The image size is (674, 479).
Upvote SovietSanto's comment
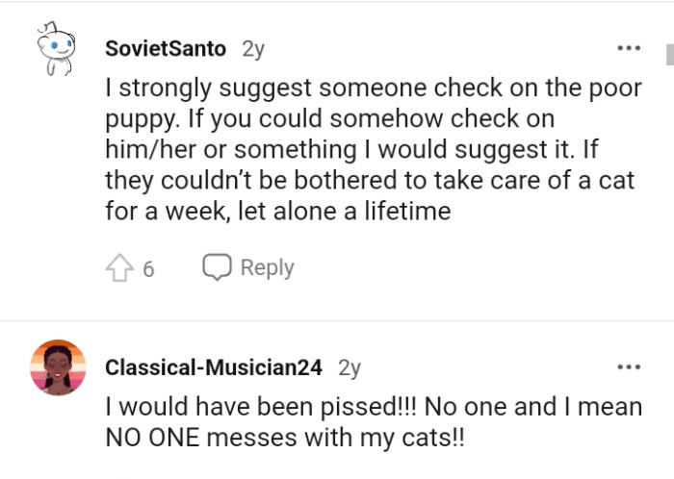pyautogui.click(x=117, y=268)
